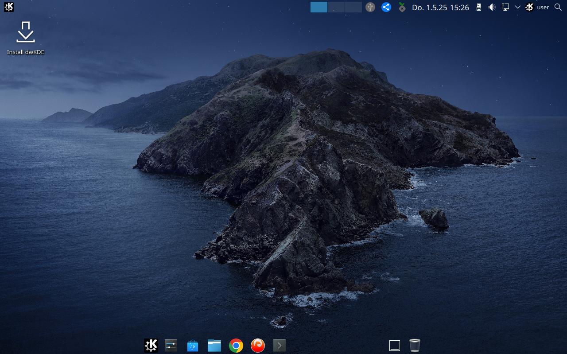Open System Settings from the dock
Viewport: 567px width, 354px height.
coord(171,345)
